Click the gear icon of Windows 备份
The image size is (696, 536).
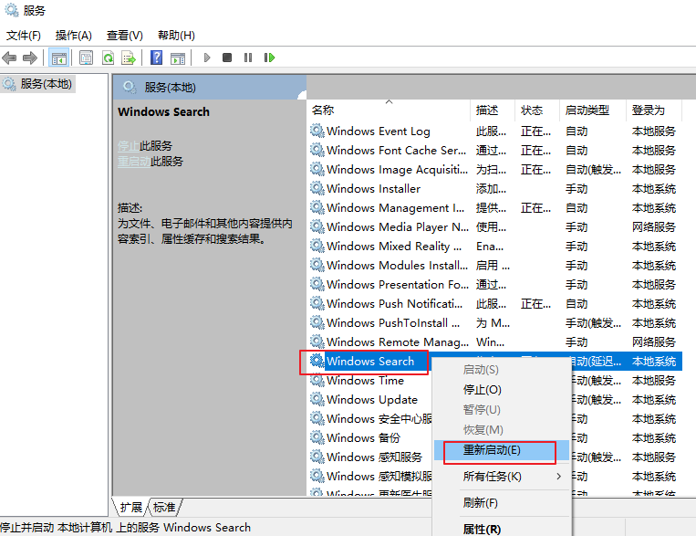click(x=317, y=437)
